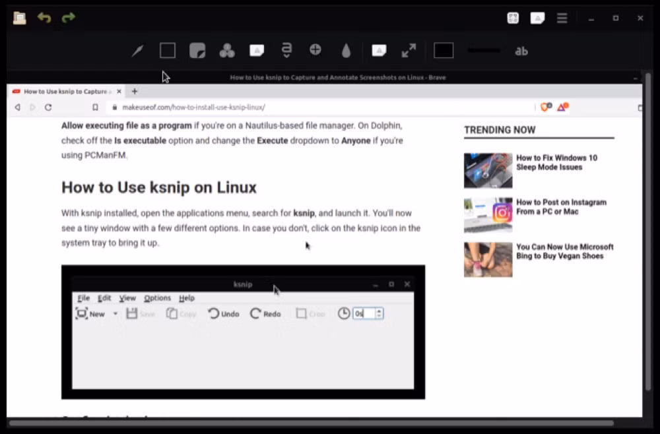This screenshot has width=660, height=434.
Task: Click the editor's horizontal scrollbar
Action: 312,423
